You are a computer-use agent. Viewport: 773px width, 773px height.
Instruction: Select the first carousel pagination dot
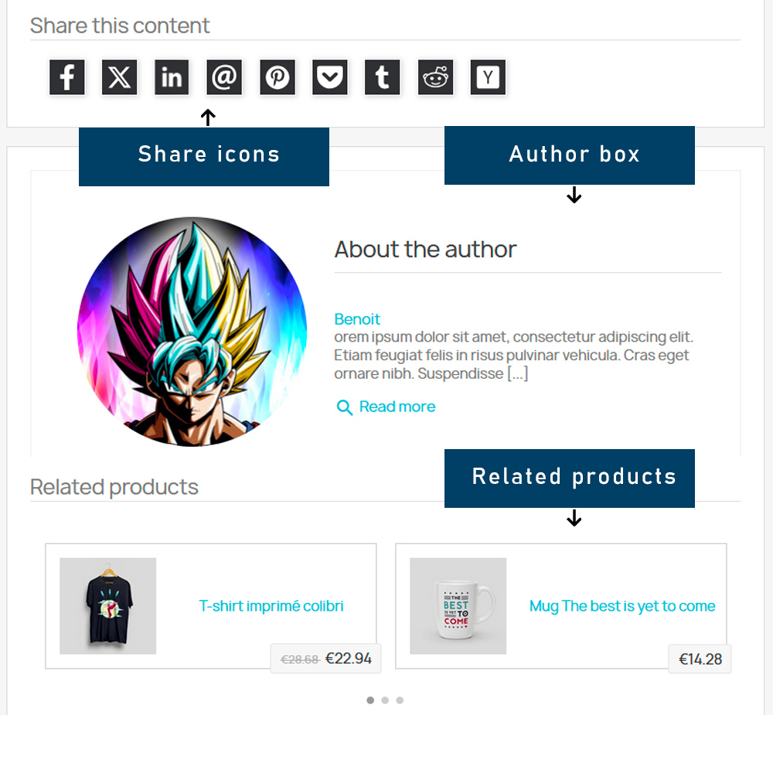click(x=370, y=700)
